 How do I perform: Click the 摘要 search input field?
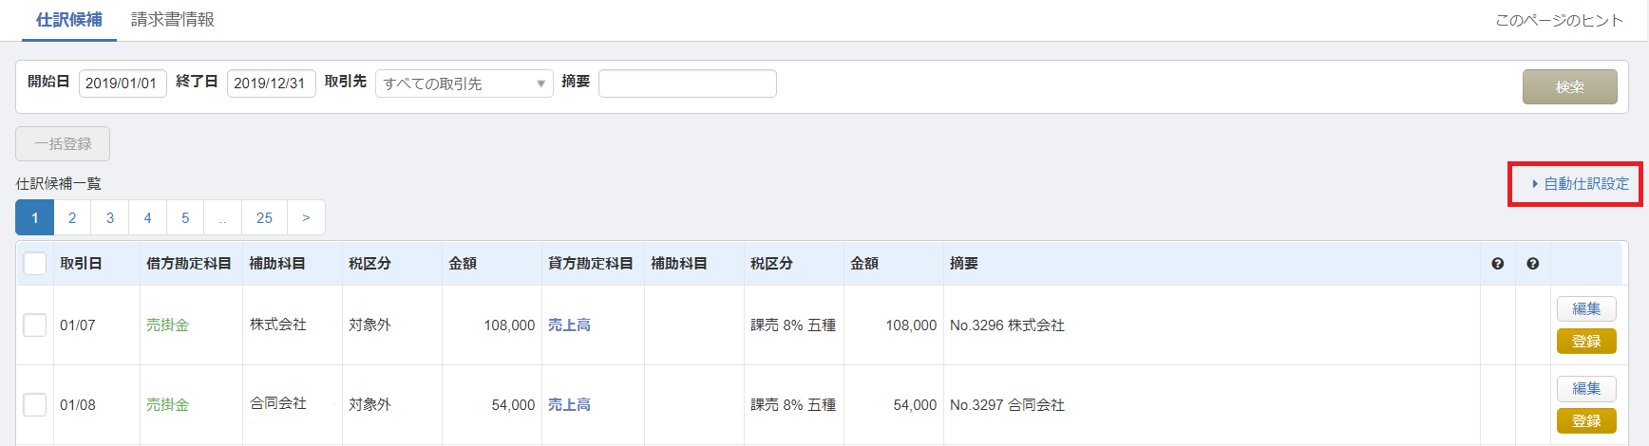click(x=687, y=84)
